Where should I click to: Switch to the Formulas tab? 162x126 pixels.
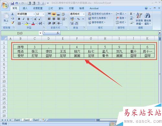click(x=51, y=8)
